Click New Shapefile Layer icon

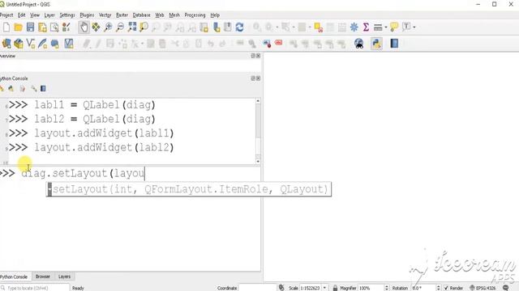click(31, 44)
